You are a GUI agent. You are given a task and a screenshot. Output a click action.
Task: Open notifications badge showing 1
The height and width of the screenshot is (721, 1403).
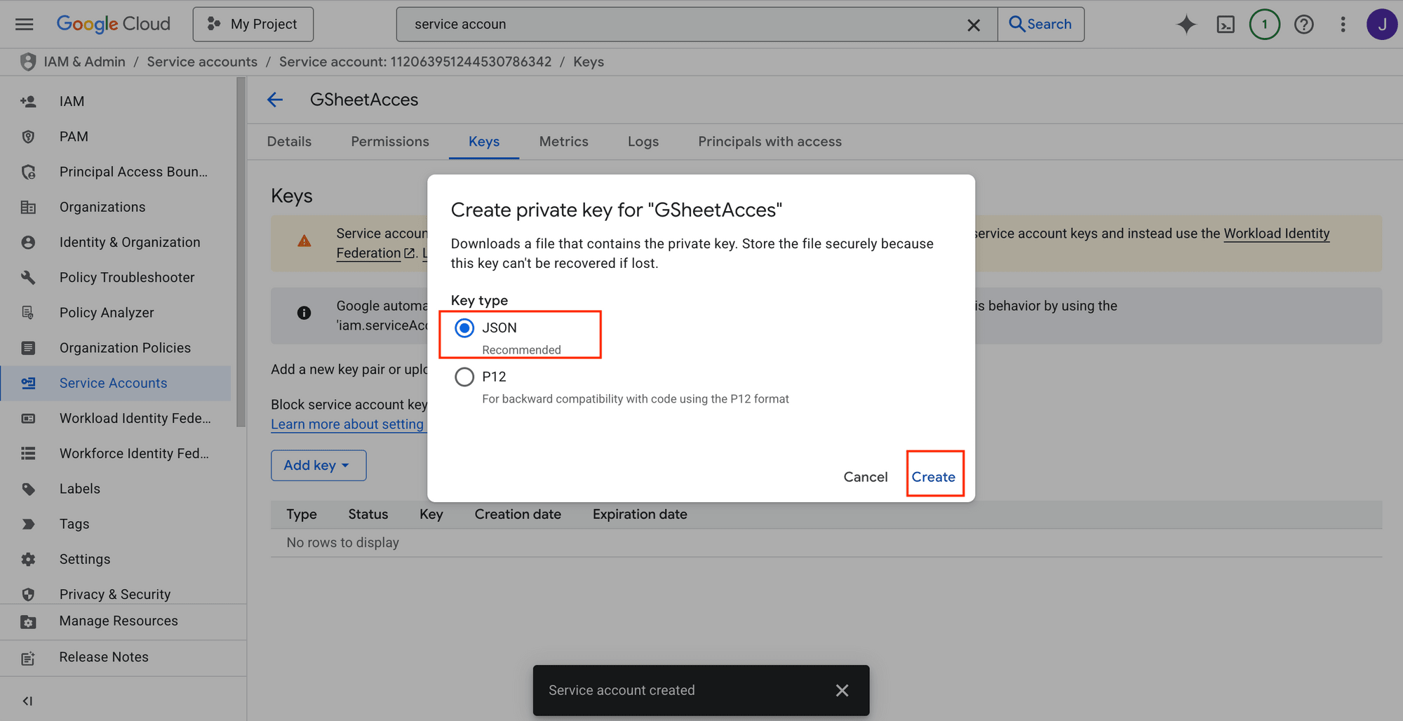pyautogui.click(x=1265, y=25)
